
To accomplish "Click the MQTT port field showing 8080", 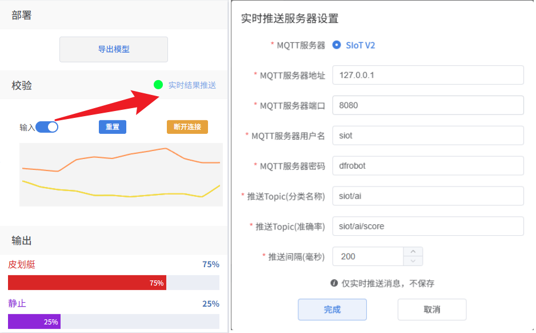I will pos(427,105).
